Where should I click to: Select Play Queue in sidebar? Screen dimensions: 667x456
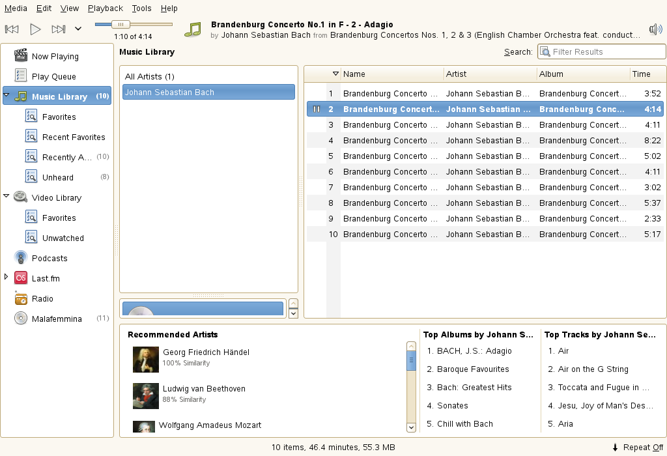tap(53, 76)
